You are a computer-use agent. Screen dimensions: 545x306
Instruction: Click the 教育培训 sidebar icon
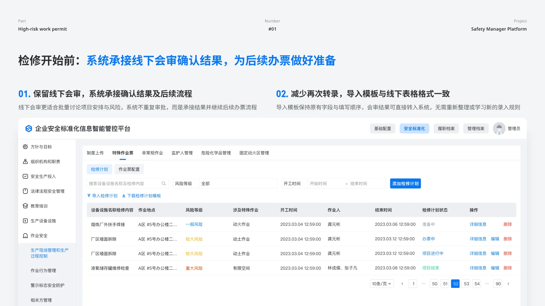pyautogui.click(x=25, y=206)
